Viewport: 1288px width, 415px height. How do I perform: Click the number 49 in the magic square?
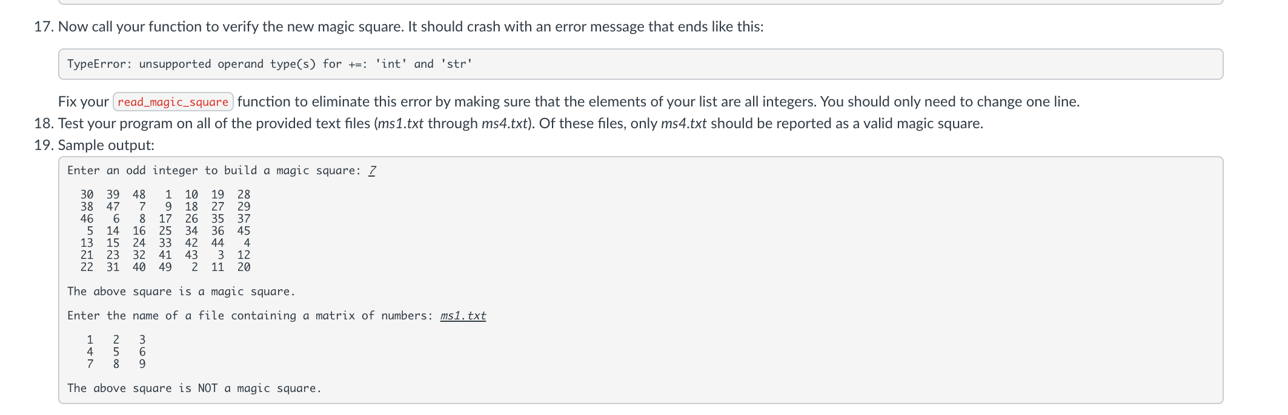tap(165, 267)
